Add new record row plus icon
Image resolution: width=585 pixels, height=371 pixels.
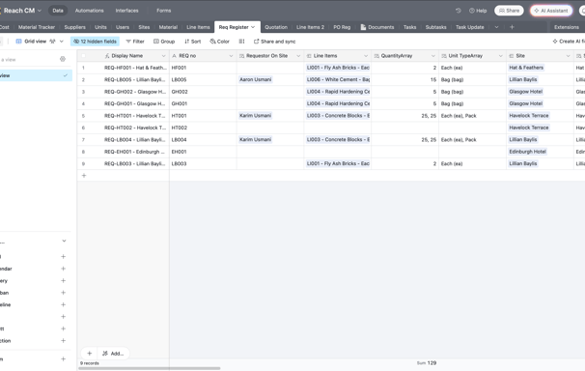point(84,176)
